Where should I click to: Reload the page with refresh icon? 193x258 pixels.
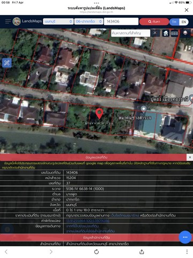(x=96, y=252)
